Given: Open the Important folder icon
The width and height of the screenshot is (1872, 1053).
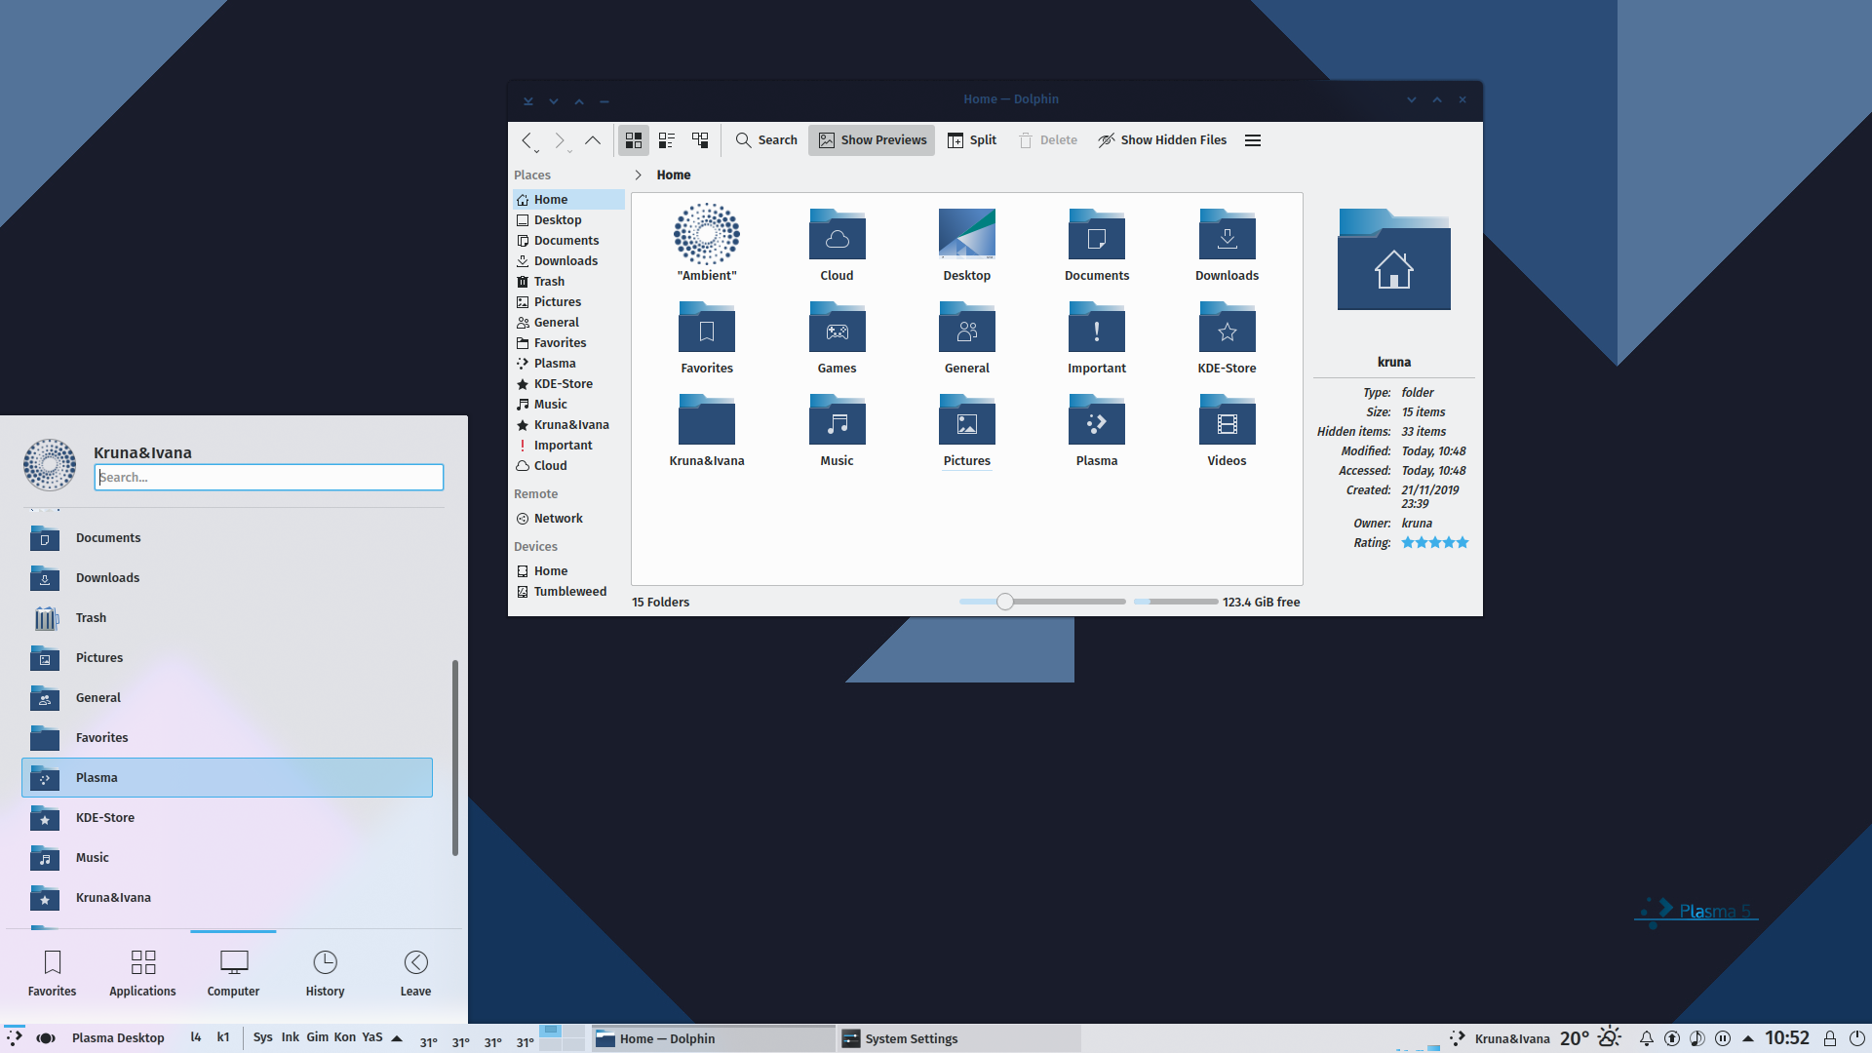Looking at the screenshot, I should 1097,328.
